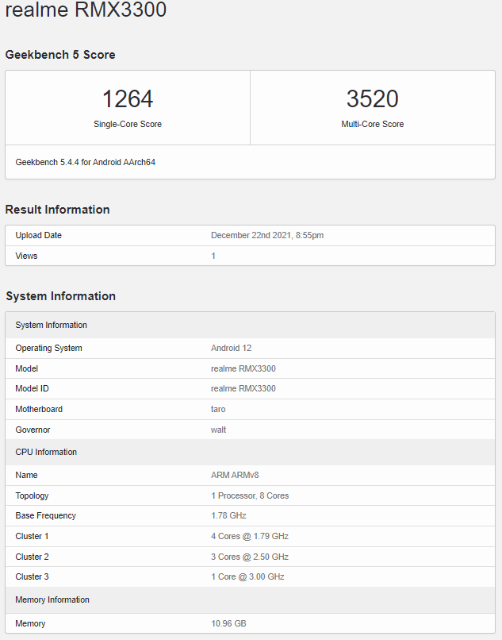Click the Multi-Core Score label
The height and width of the screenshot is (640, 502).
tap(372, 125)
